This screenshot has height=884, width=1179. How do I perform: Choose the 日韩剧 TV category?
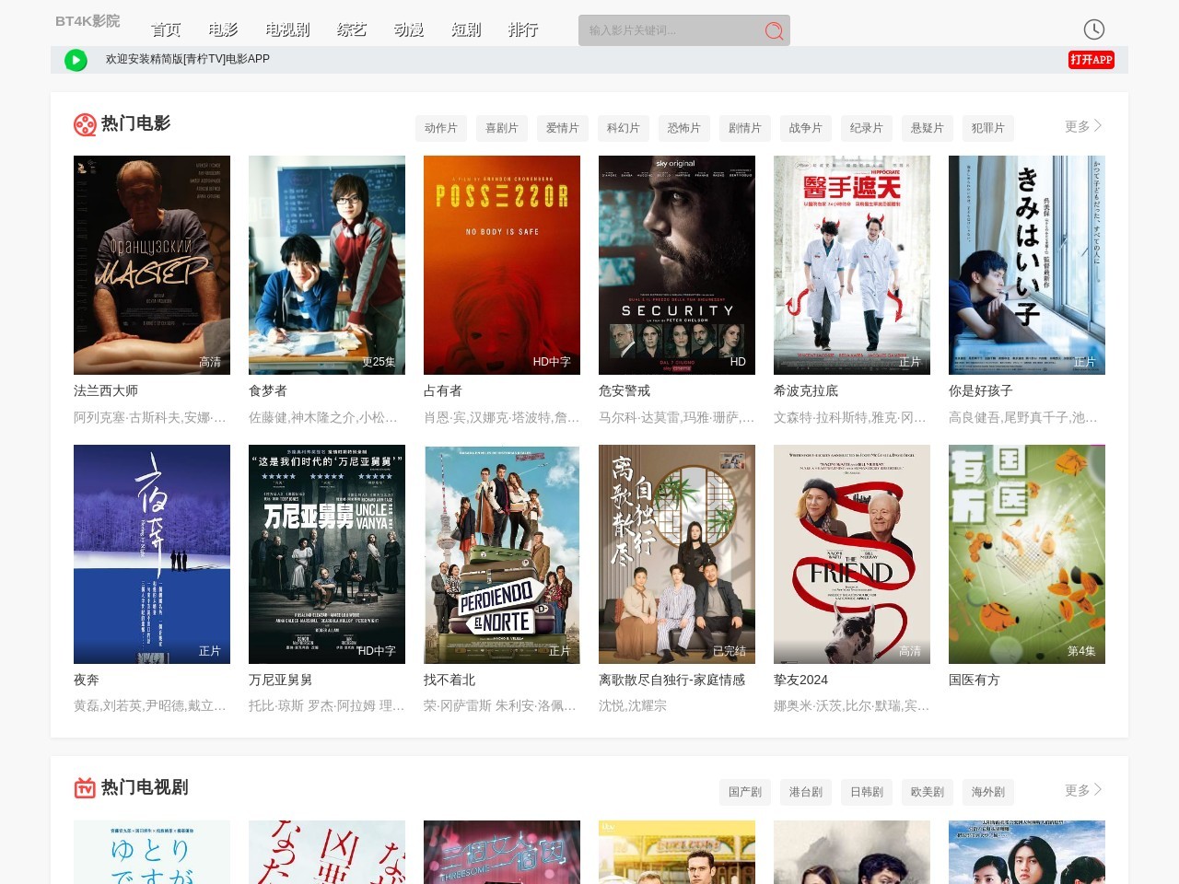tap(866, 792)
